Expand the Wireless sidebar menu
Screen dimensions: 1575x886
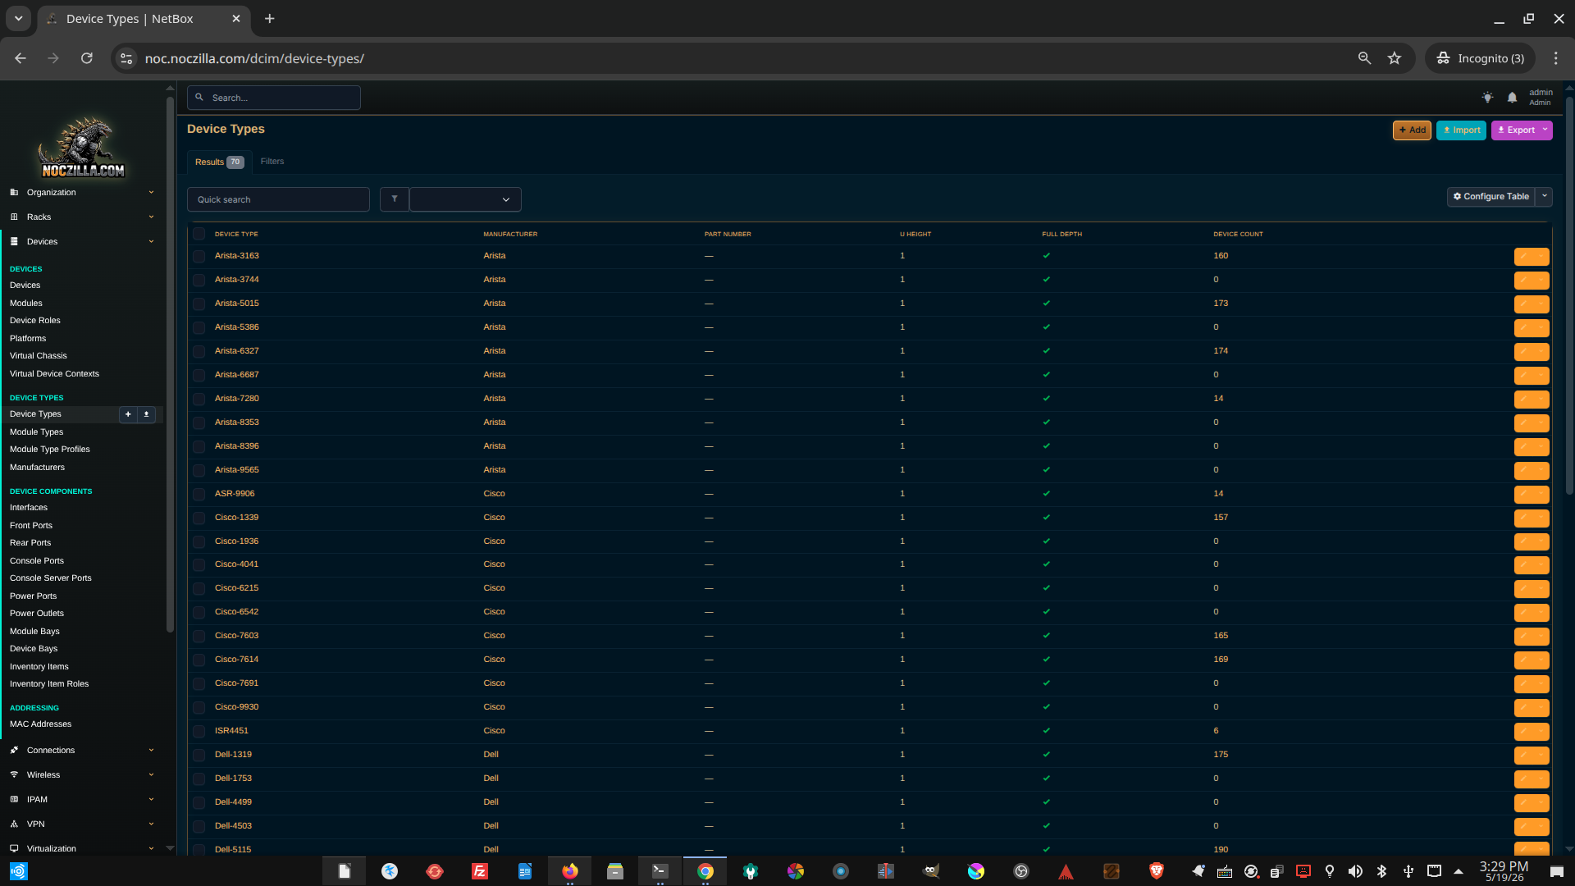[x=82, y=775]
